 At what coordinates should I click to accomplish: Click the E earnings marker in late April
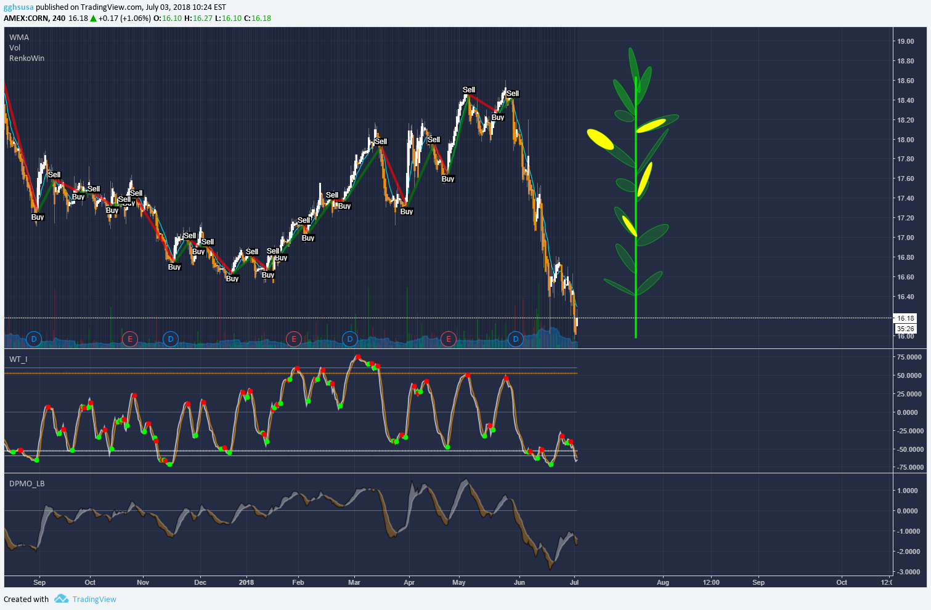449,339
